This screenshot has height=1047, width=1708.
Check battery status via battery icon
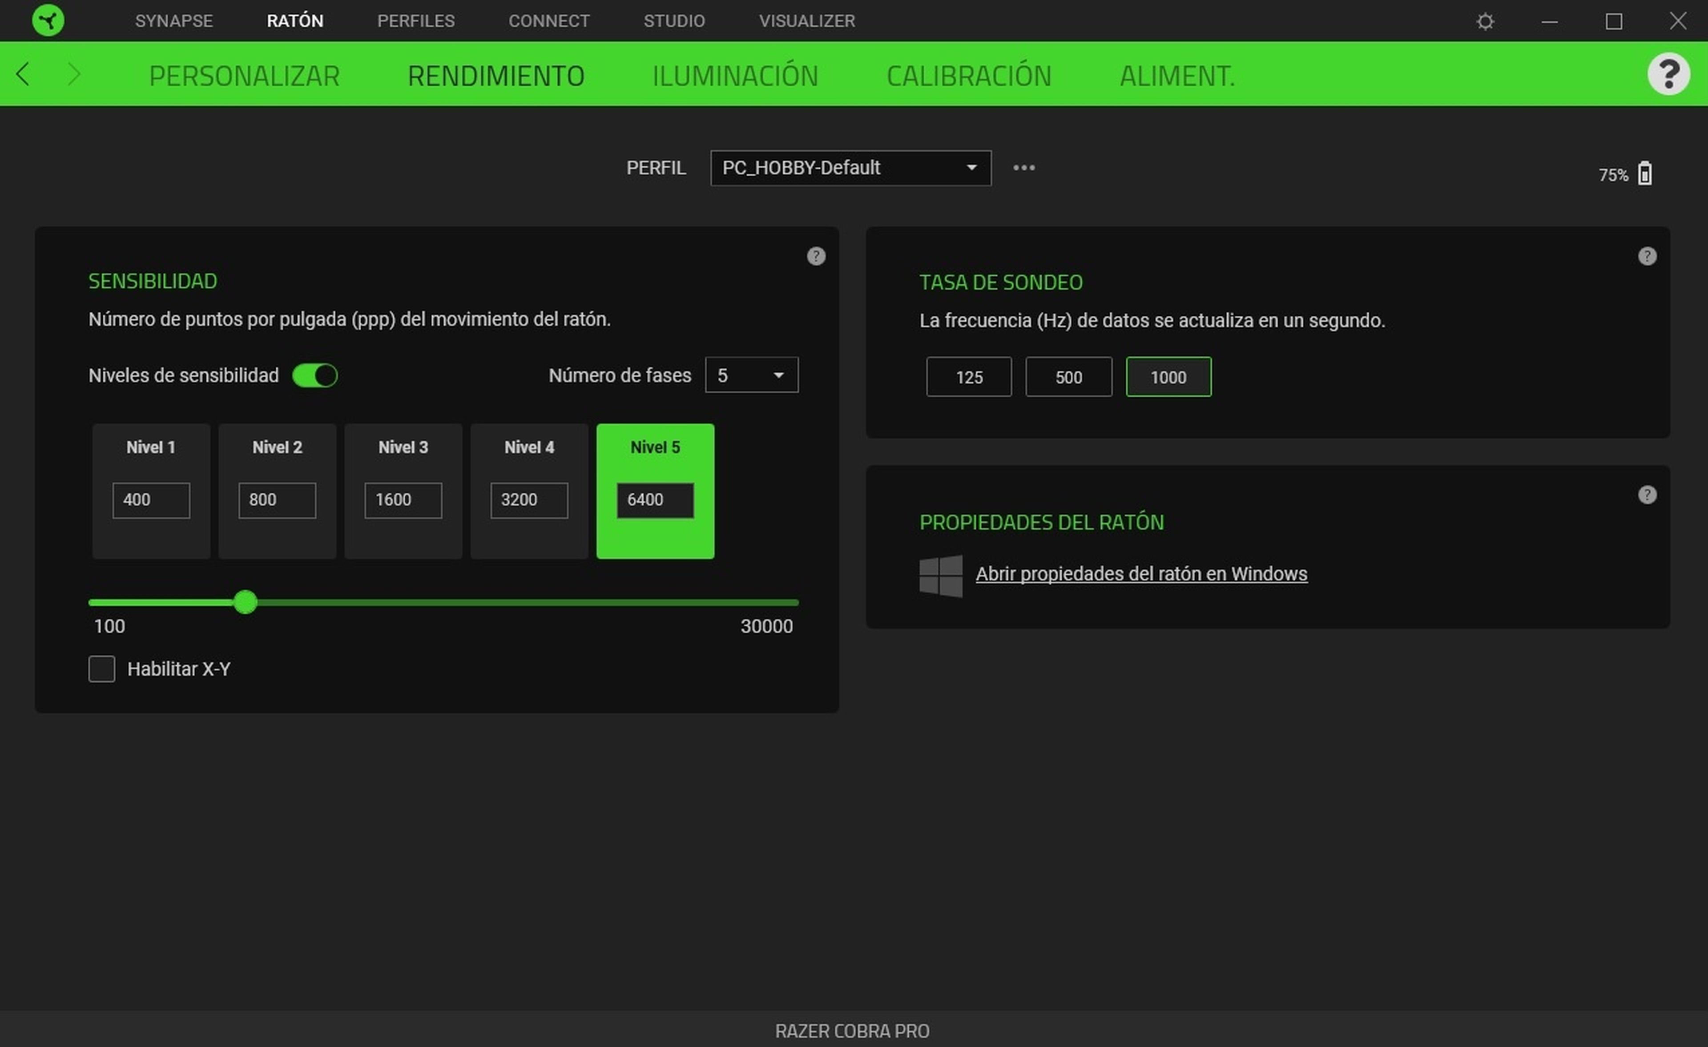[x=1646, y=173]
